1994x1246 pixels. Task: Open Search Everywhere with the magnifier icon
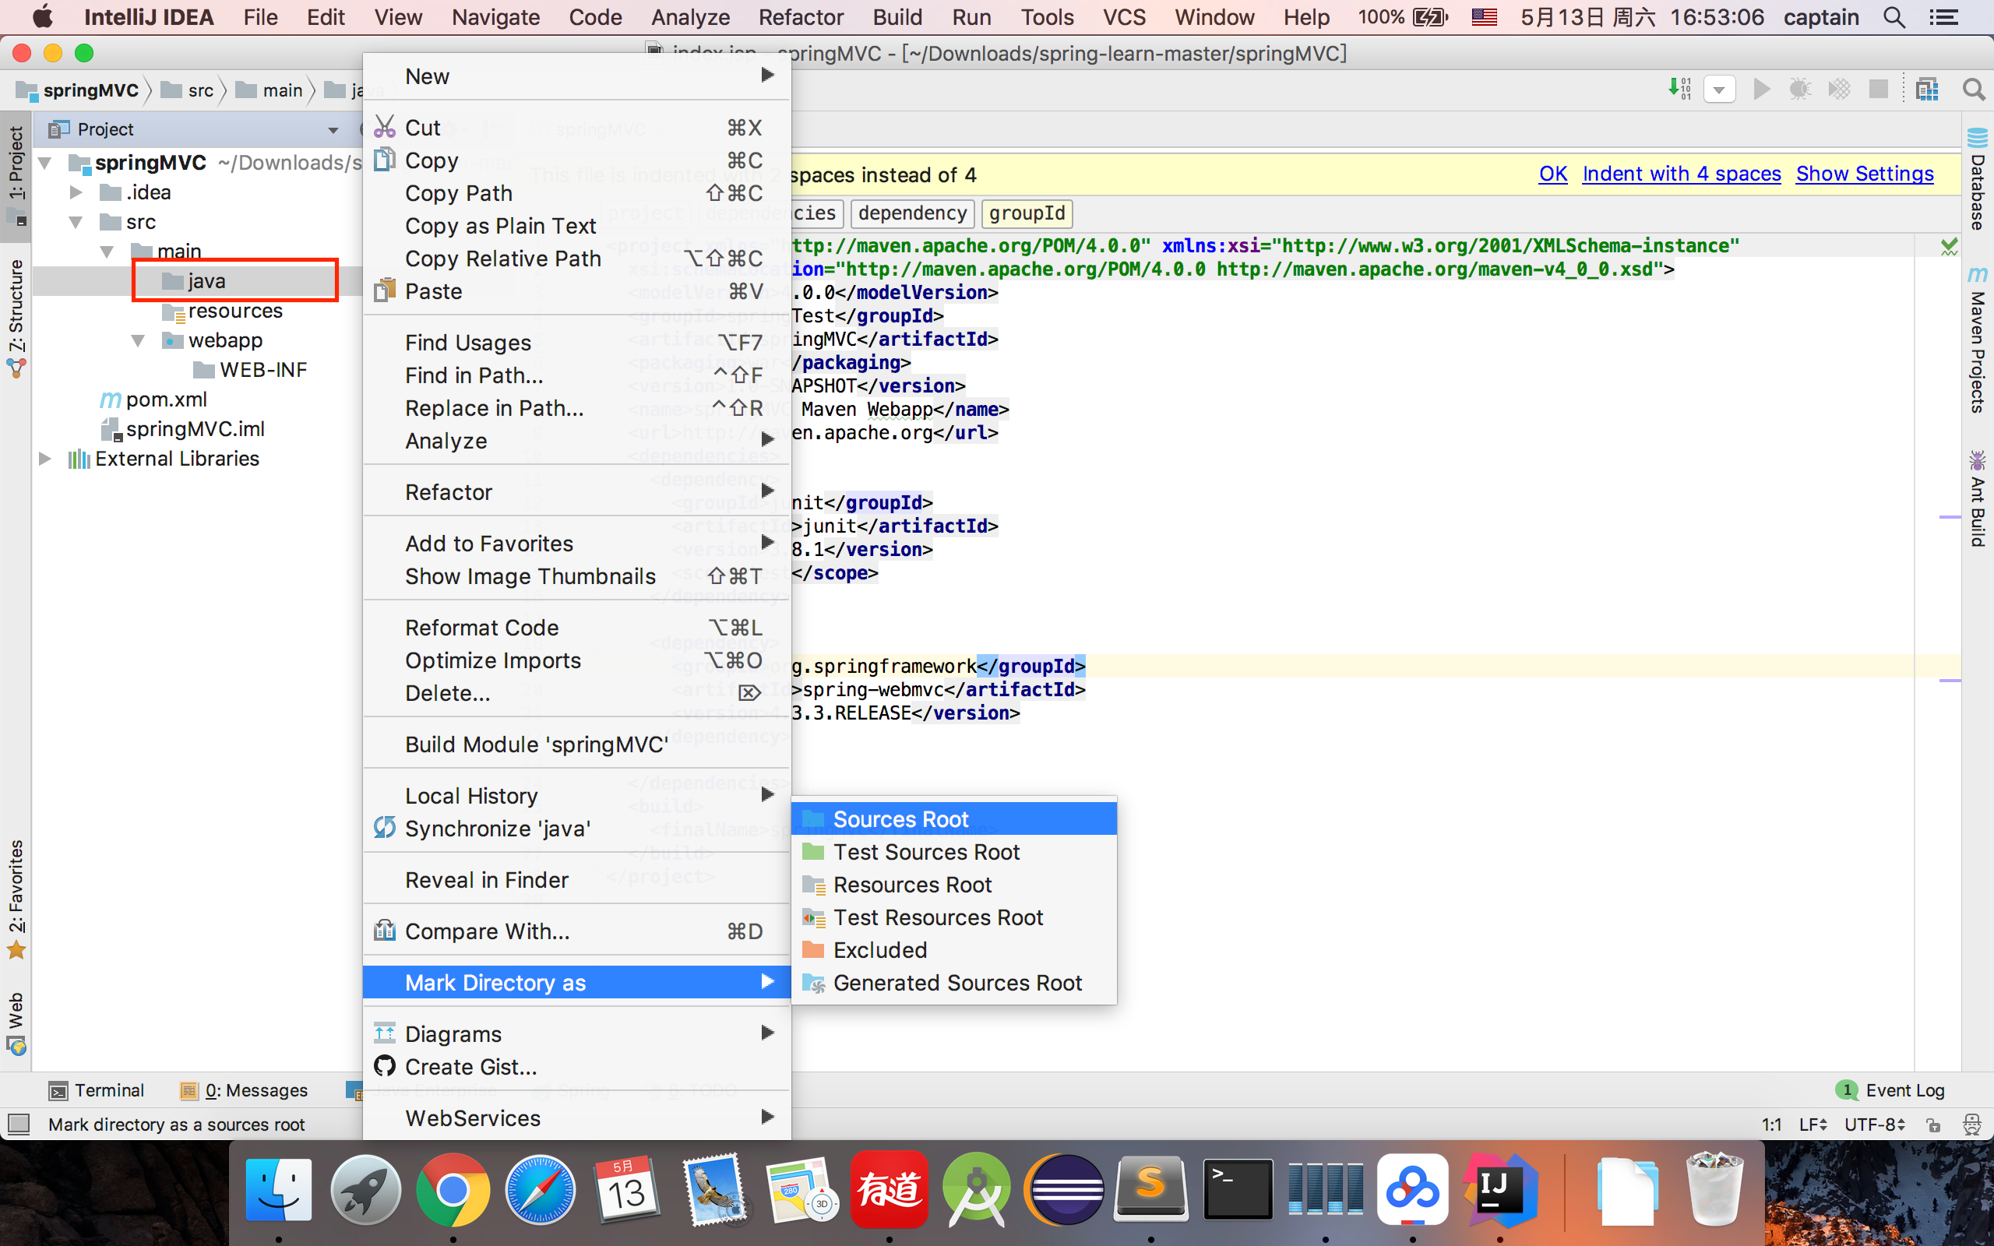pos(1975,88)
